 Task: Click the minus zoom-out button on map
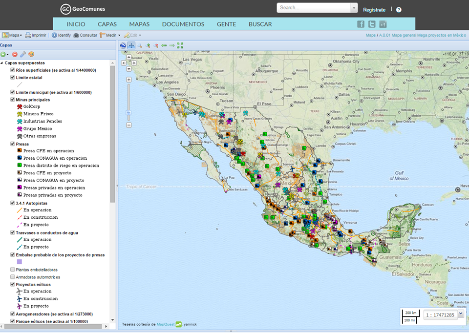click(129, 125)
